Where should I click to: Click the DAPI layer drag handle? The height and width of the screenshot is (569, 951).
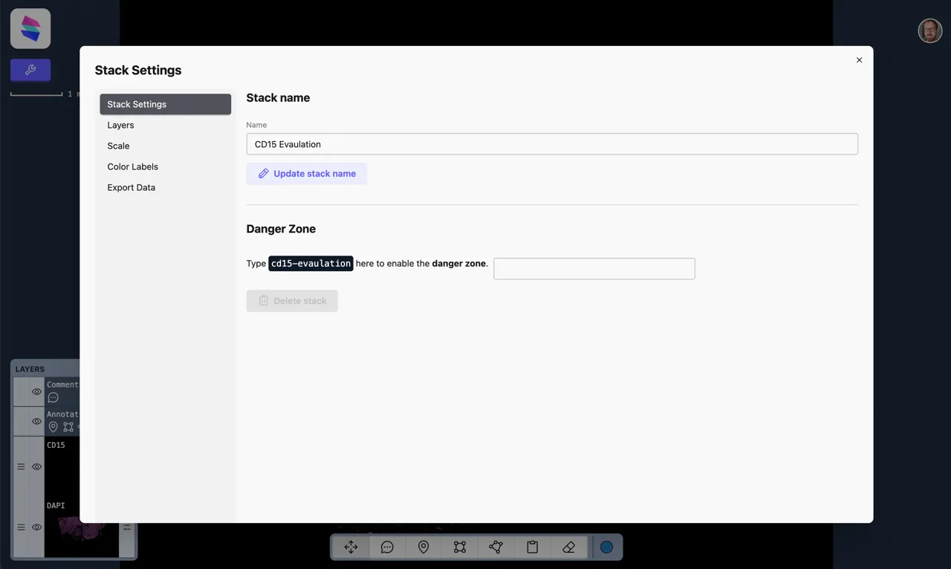click(x=21, y=527)
